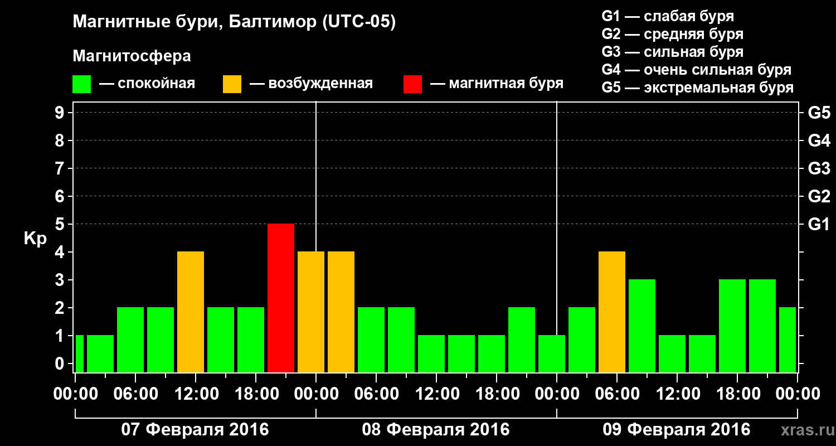Click the 'G4' label on the right axis
This screenshot has width=836, height=446.
coord(819,140)
